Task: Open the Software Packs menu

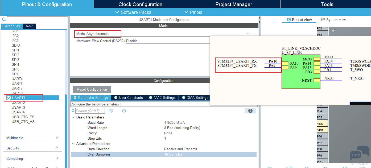Action: (x=133, y=12)
